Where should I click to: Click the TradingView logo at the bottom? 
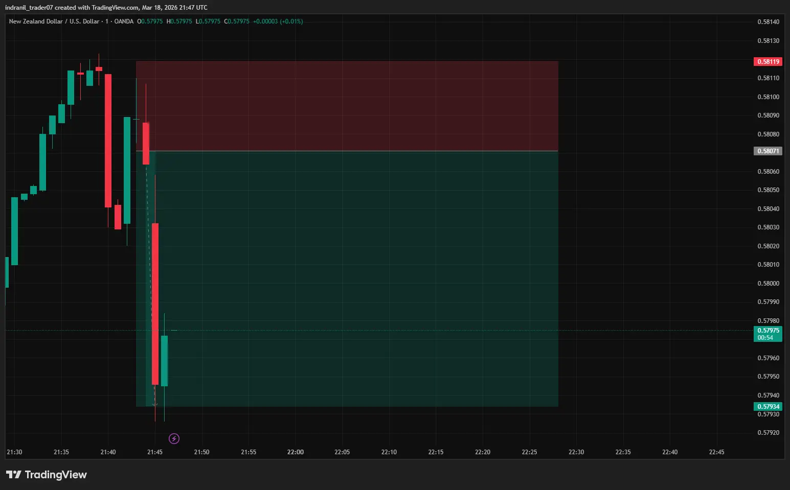tap(47, 475)
